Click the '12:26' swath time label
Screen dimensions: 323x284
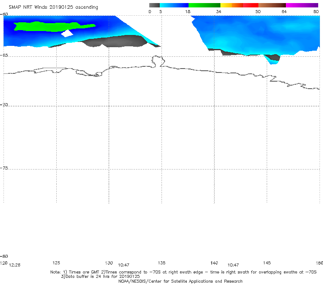15,265
